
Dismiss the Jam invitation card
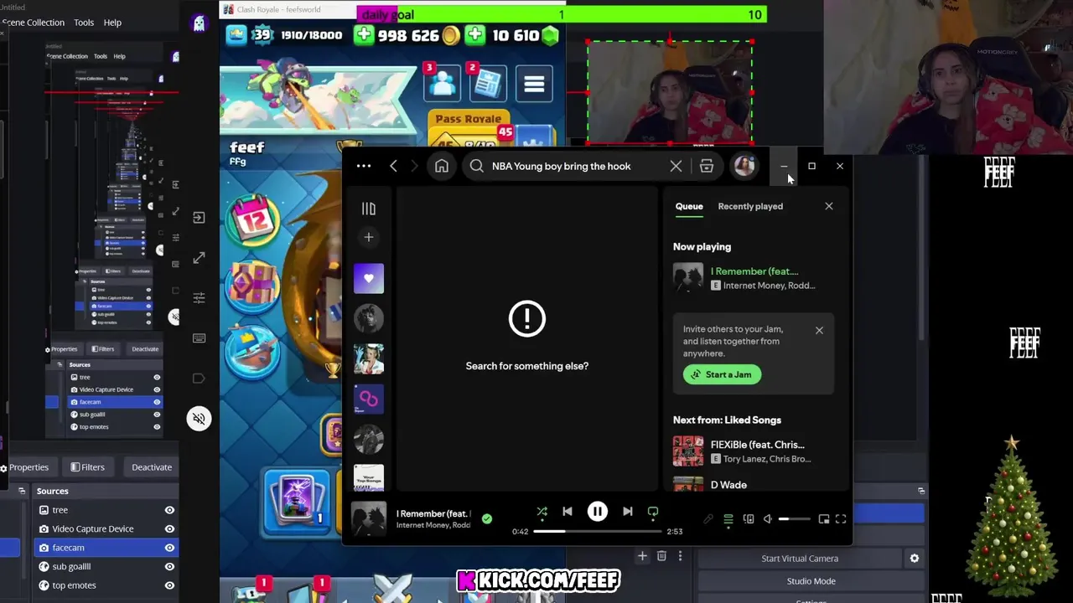click(819, 330)
